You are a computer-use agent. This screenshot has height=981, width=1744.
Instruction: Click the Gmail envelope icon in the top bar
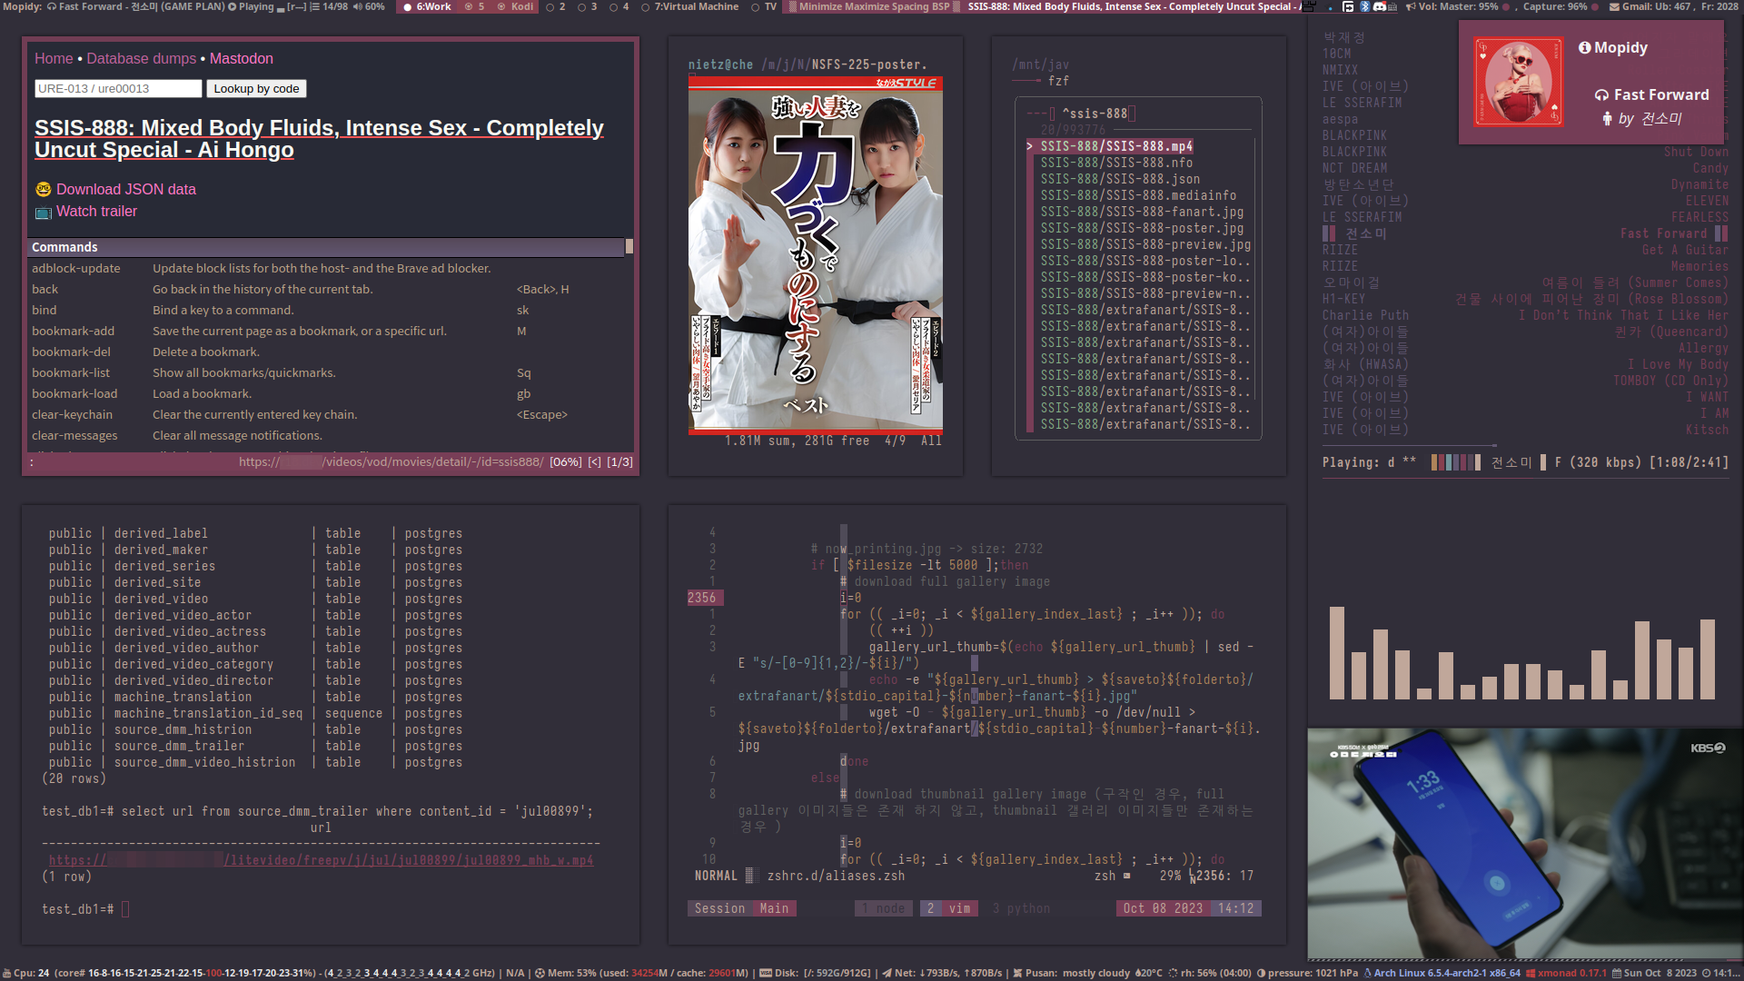pyautogui.click(x=1614, y=6)
